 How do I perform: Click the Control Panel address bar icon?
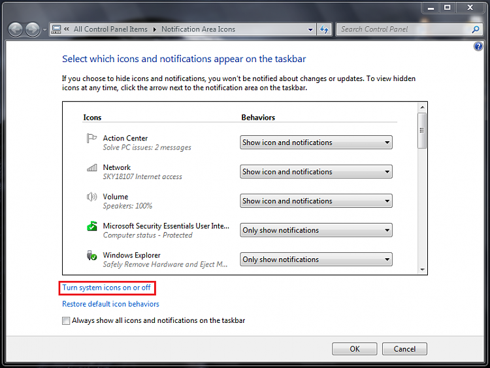[x=56, y=29]
